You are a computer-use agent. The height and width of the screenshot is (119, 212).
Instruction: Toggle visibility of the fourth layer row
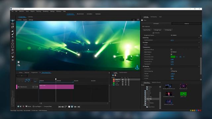123,85
